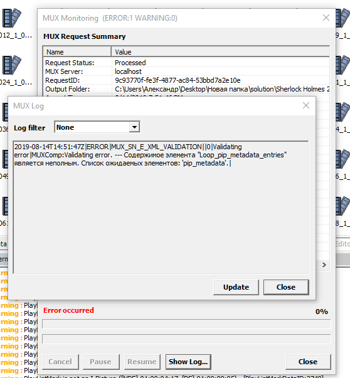Select the 'localhost' value cell
Screen dimensions: 350x378
click(128, 71)
